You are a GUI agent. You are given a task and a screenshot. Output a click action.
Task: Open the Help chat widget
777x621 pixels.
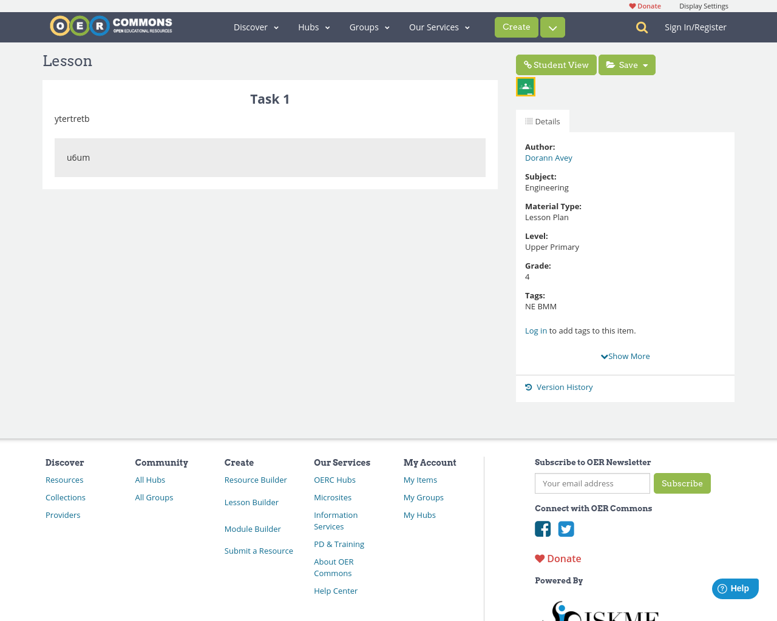click(735, 588)
